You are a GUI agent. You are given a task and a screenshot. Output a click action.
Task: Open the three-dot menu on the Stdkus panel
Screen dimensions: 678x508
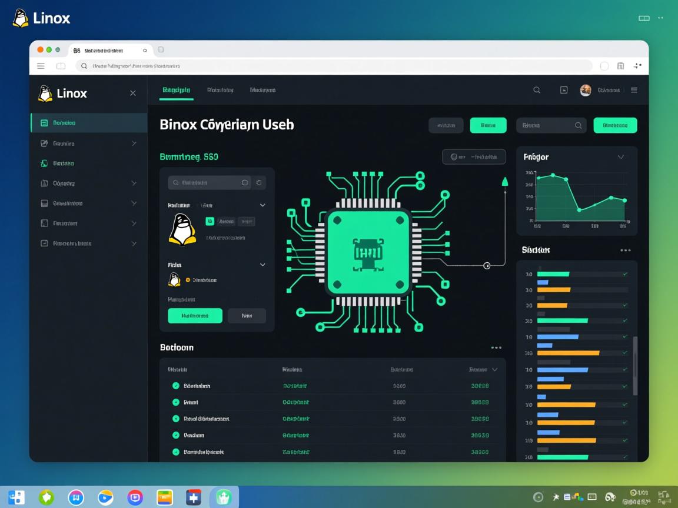click(x=625, y=249)
